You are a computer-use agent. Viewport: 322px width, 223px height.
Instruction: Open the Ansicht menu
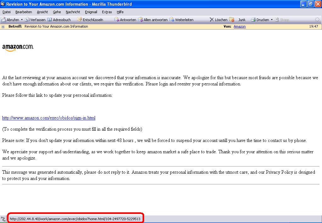point(42,12)
